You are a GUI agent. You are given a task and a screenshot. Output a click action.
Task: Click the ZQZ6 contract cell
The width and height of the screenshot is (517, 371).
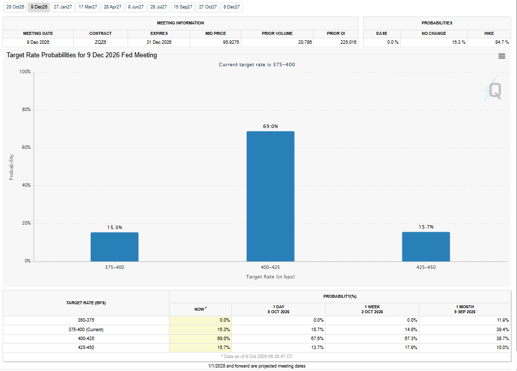pyautogui.click(x=101, y=42)
